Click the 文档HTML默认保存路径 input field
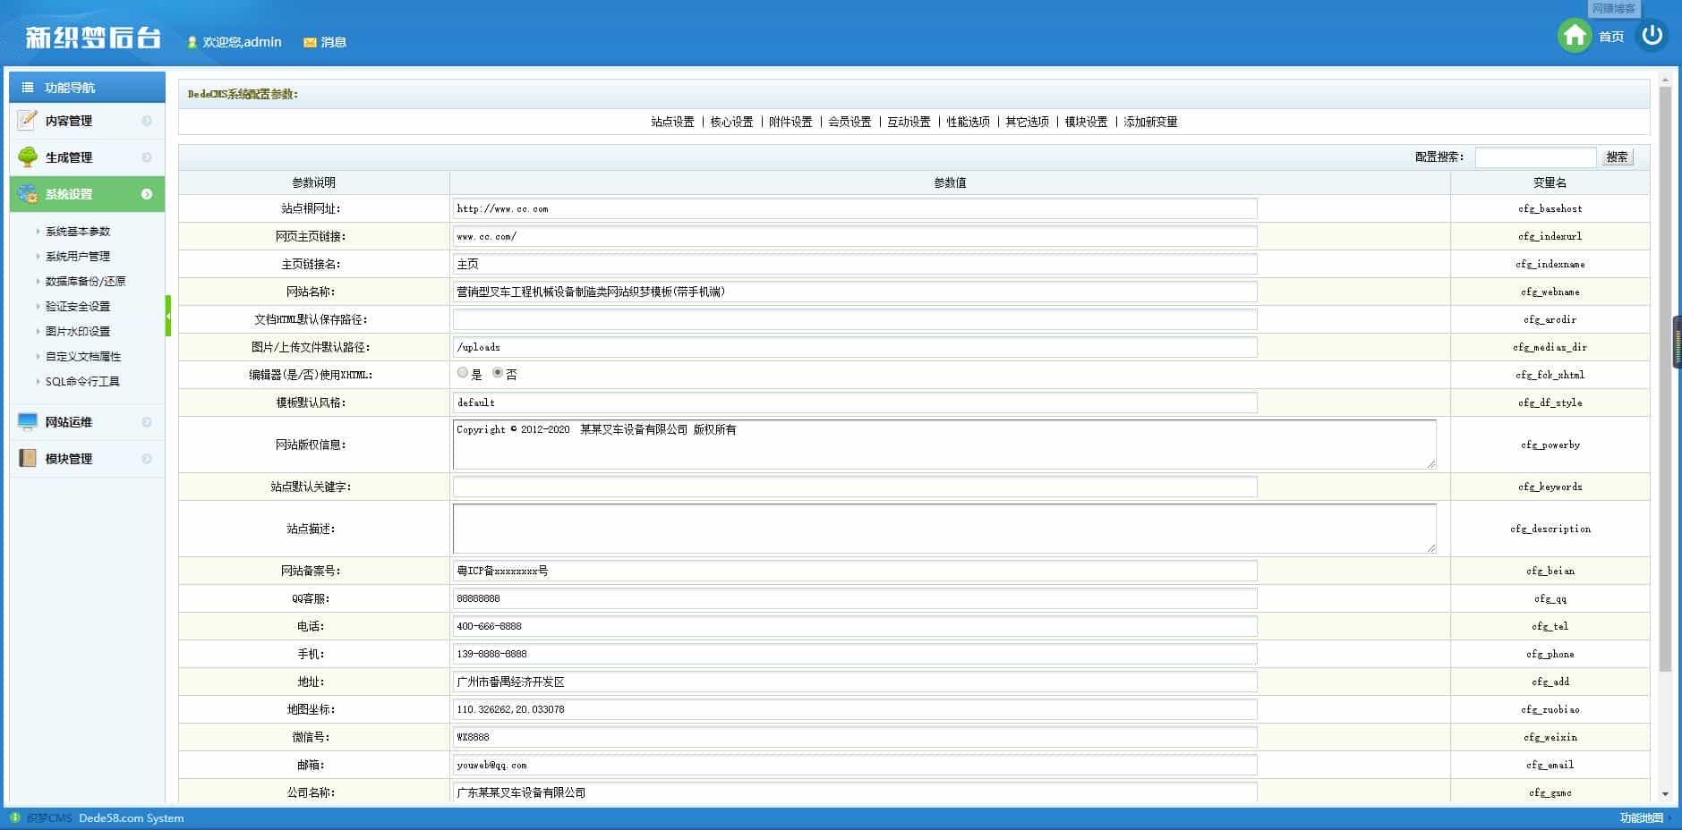 tap(855, 319)
